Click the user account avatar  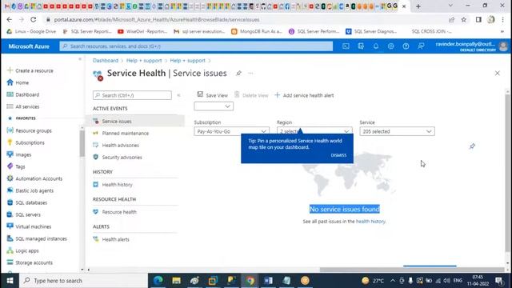(503, 46)
